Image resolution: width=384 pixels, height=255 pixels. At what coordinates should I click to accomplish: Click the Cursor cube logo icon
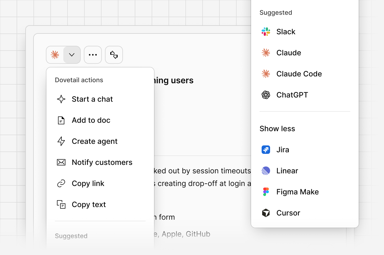(266, 213)
